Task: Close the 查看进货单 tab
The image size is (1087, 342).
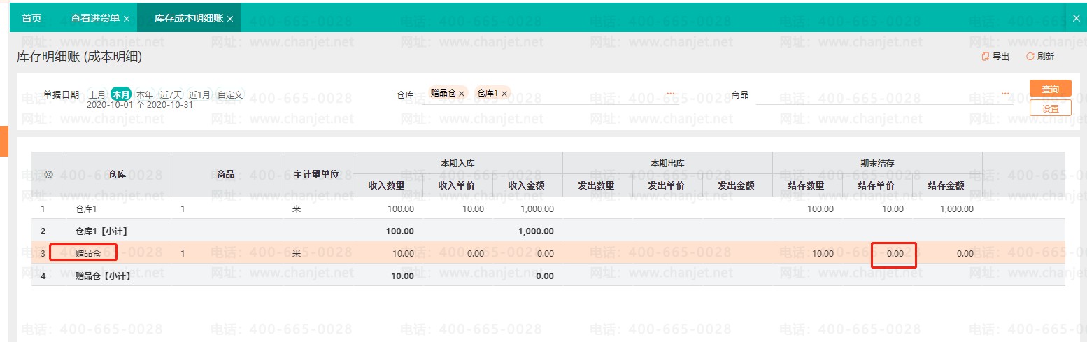Action: [x=127, y=19]
